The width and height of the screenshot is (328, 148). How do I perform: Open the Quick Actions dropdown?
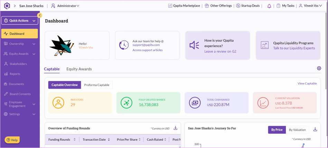point(20,21)
